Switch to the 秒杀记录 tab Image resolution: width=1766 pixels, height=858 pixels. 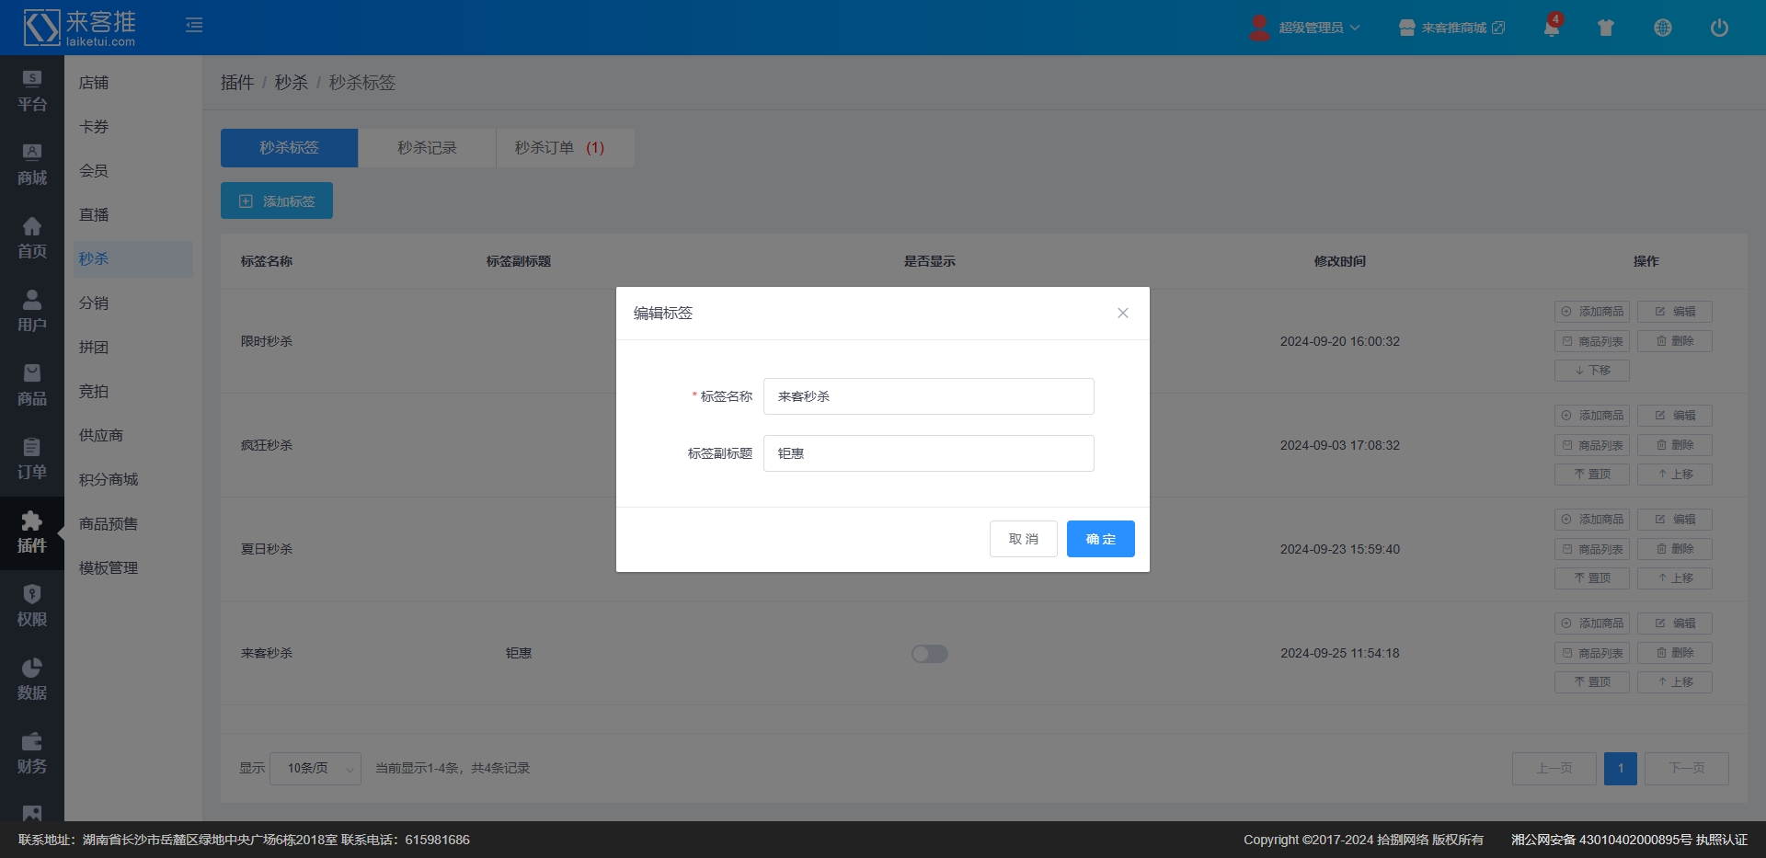[427, 148]
